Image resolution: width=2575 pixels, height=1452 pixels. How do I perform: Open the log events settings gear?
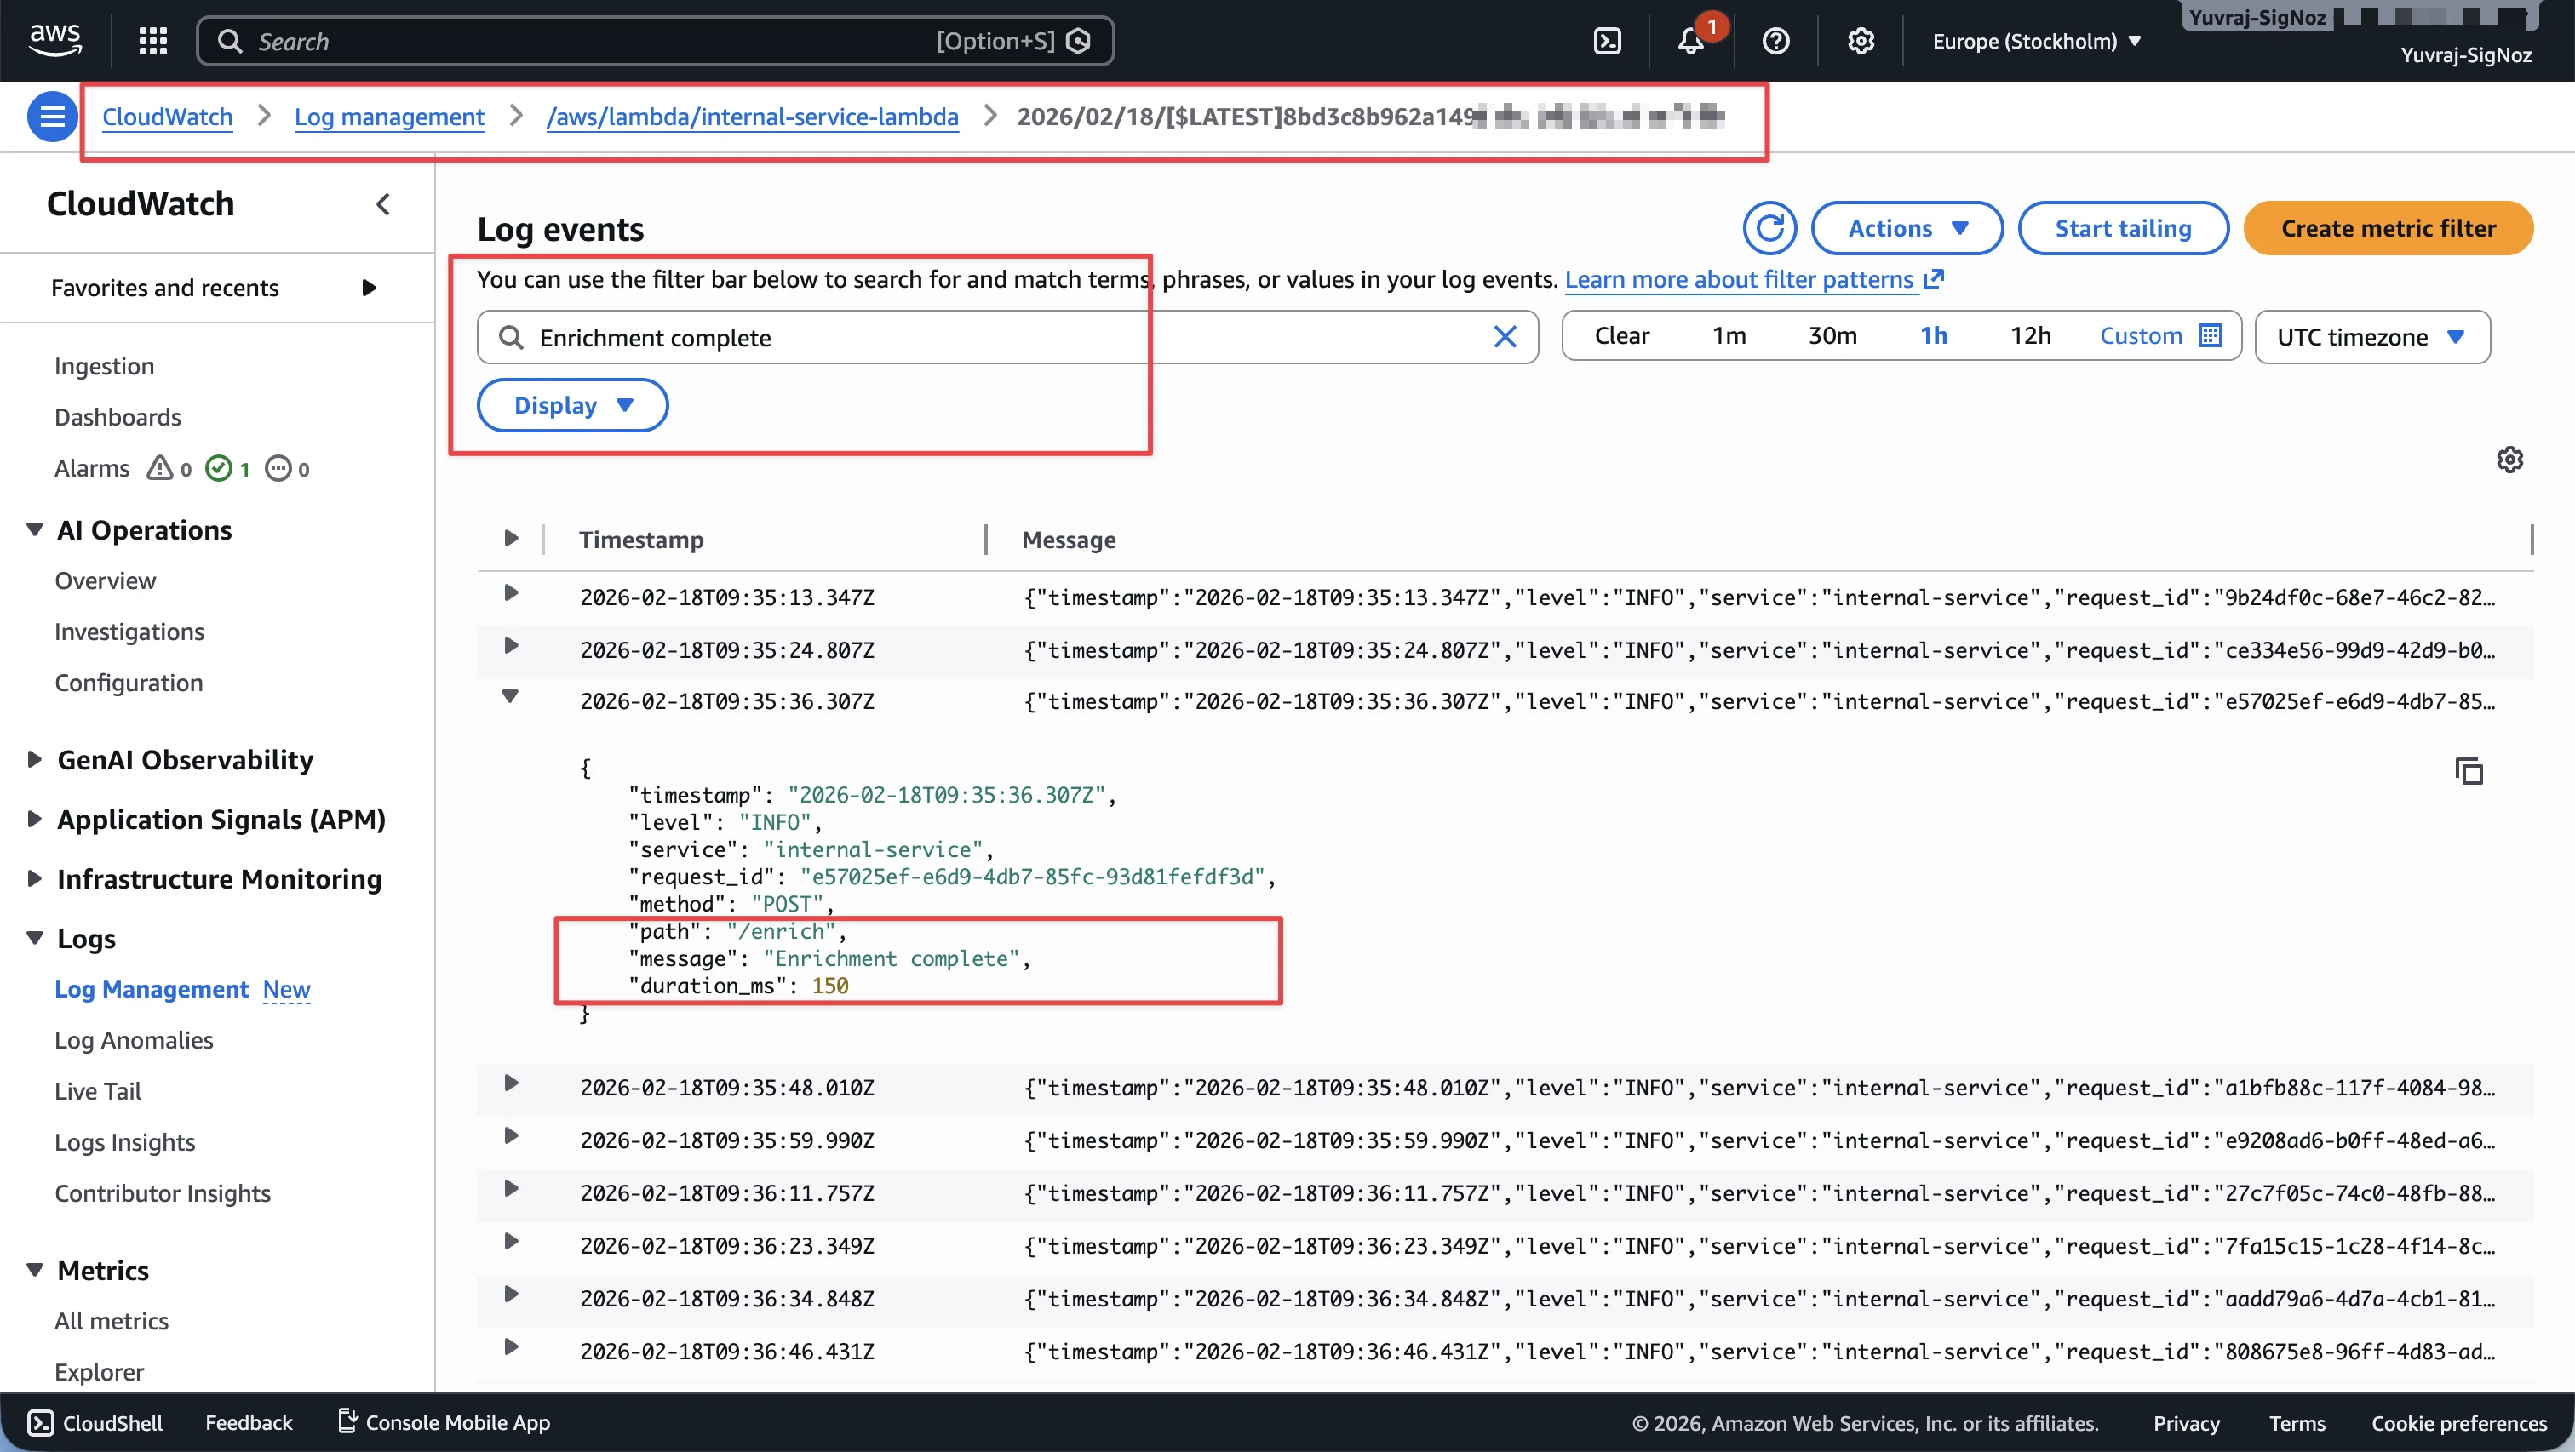tap(2511, 459)
